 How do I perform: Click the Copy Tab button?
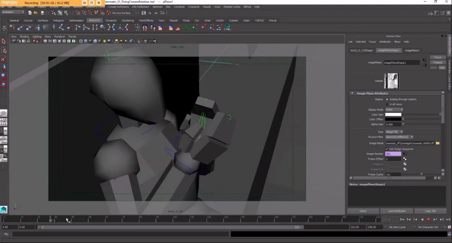point(430,211)
